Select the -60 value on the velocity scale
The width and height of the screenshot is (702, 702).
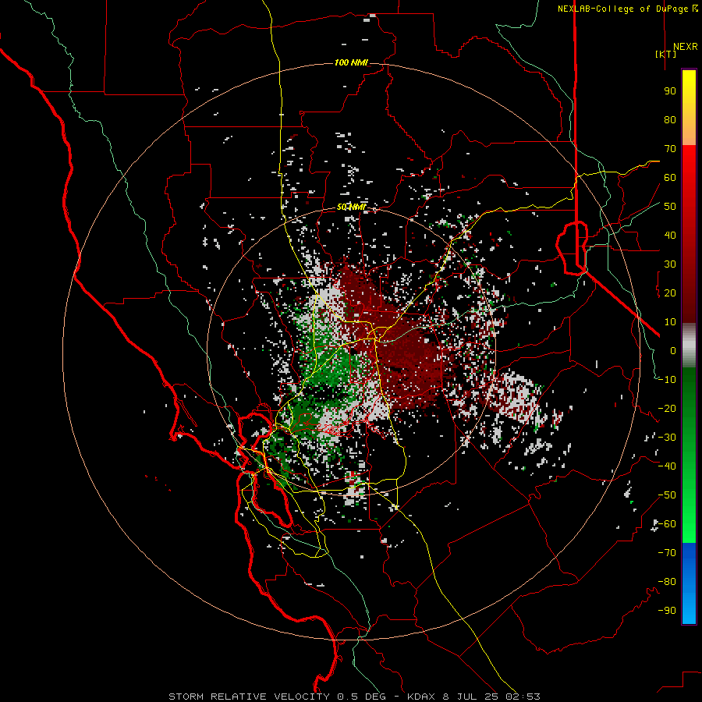point(667,524)
